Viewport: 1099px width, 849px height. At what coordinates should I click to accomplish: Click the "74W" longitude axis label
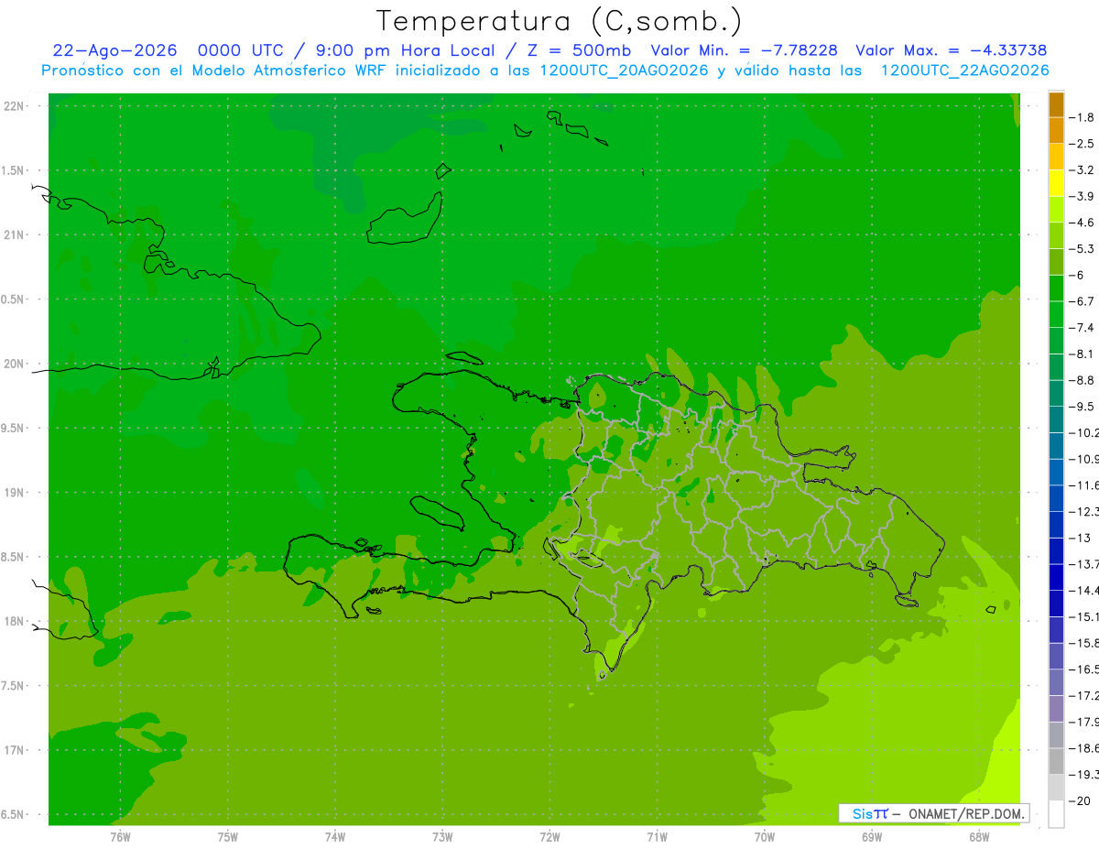[x=335, y=837]
